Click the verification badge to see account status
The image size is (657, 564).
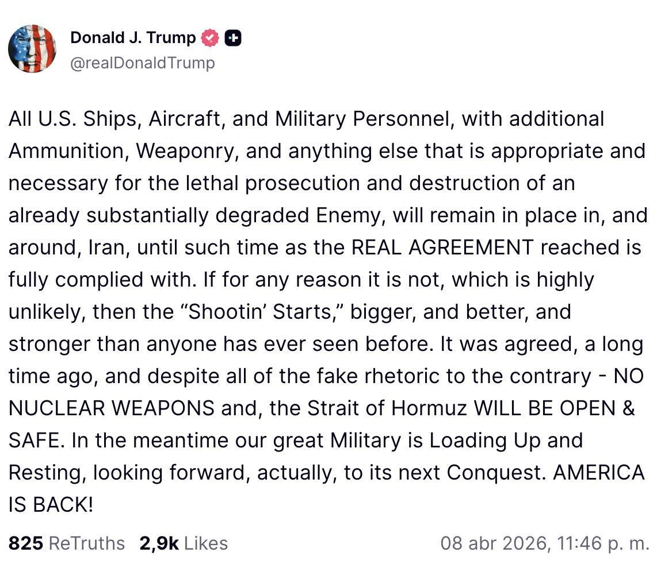click(x=210, y=37)
